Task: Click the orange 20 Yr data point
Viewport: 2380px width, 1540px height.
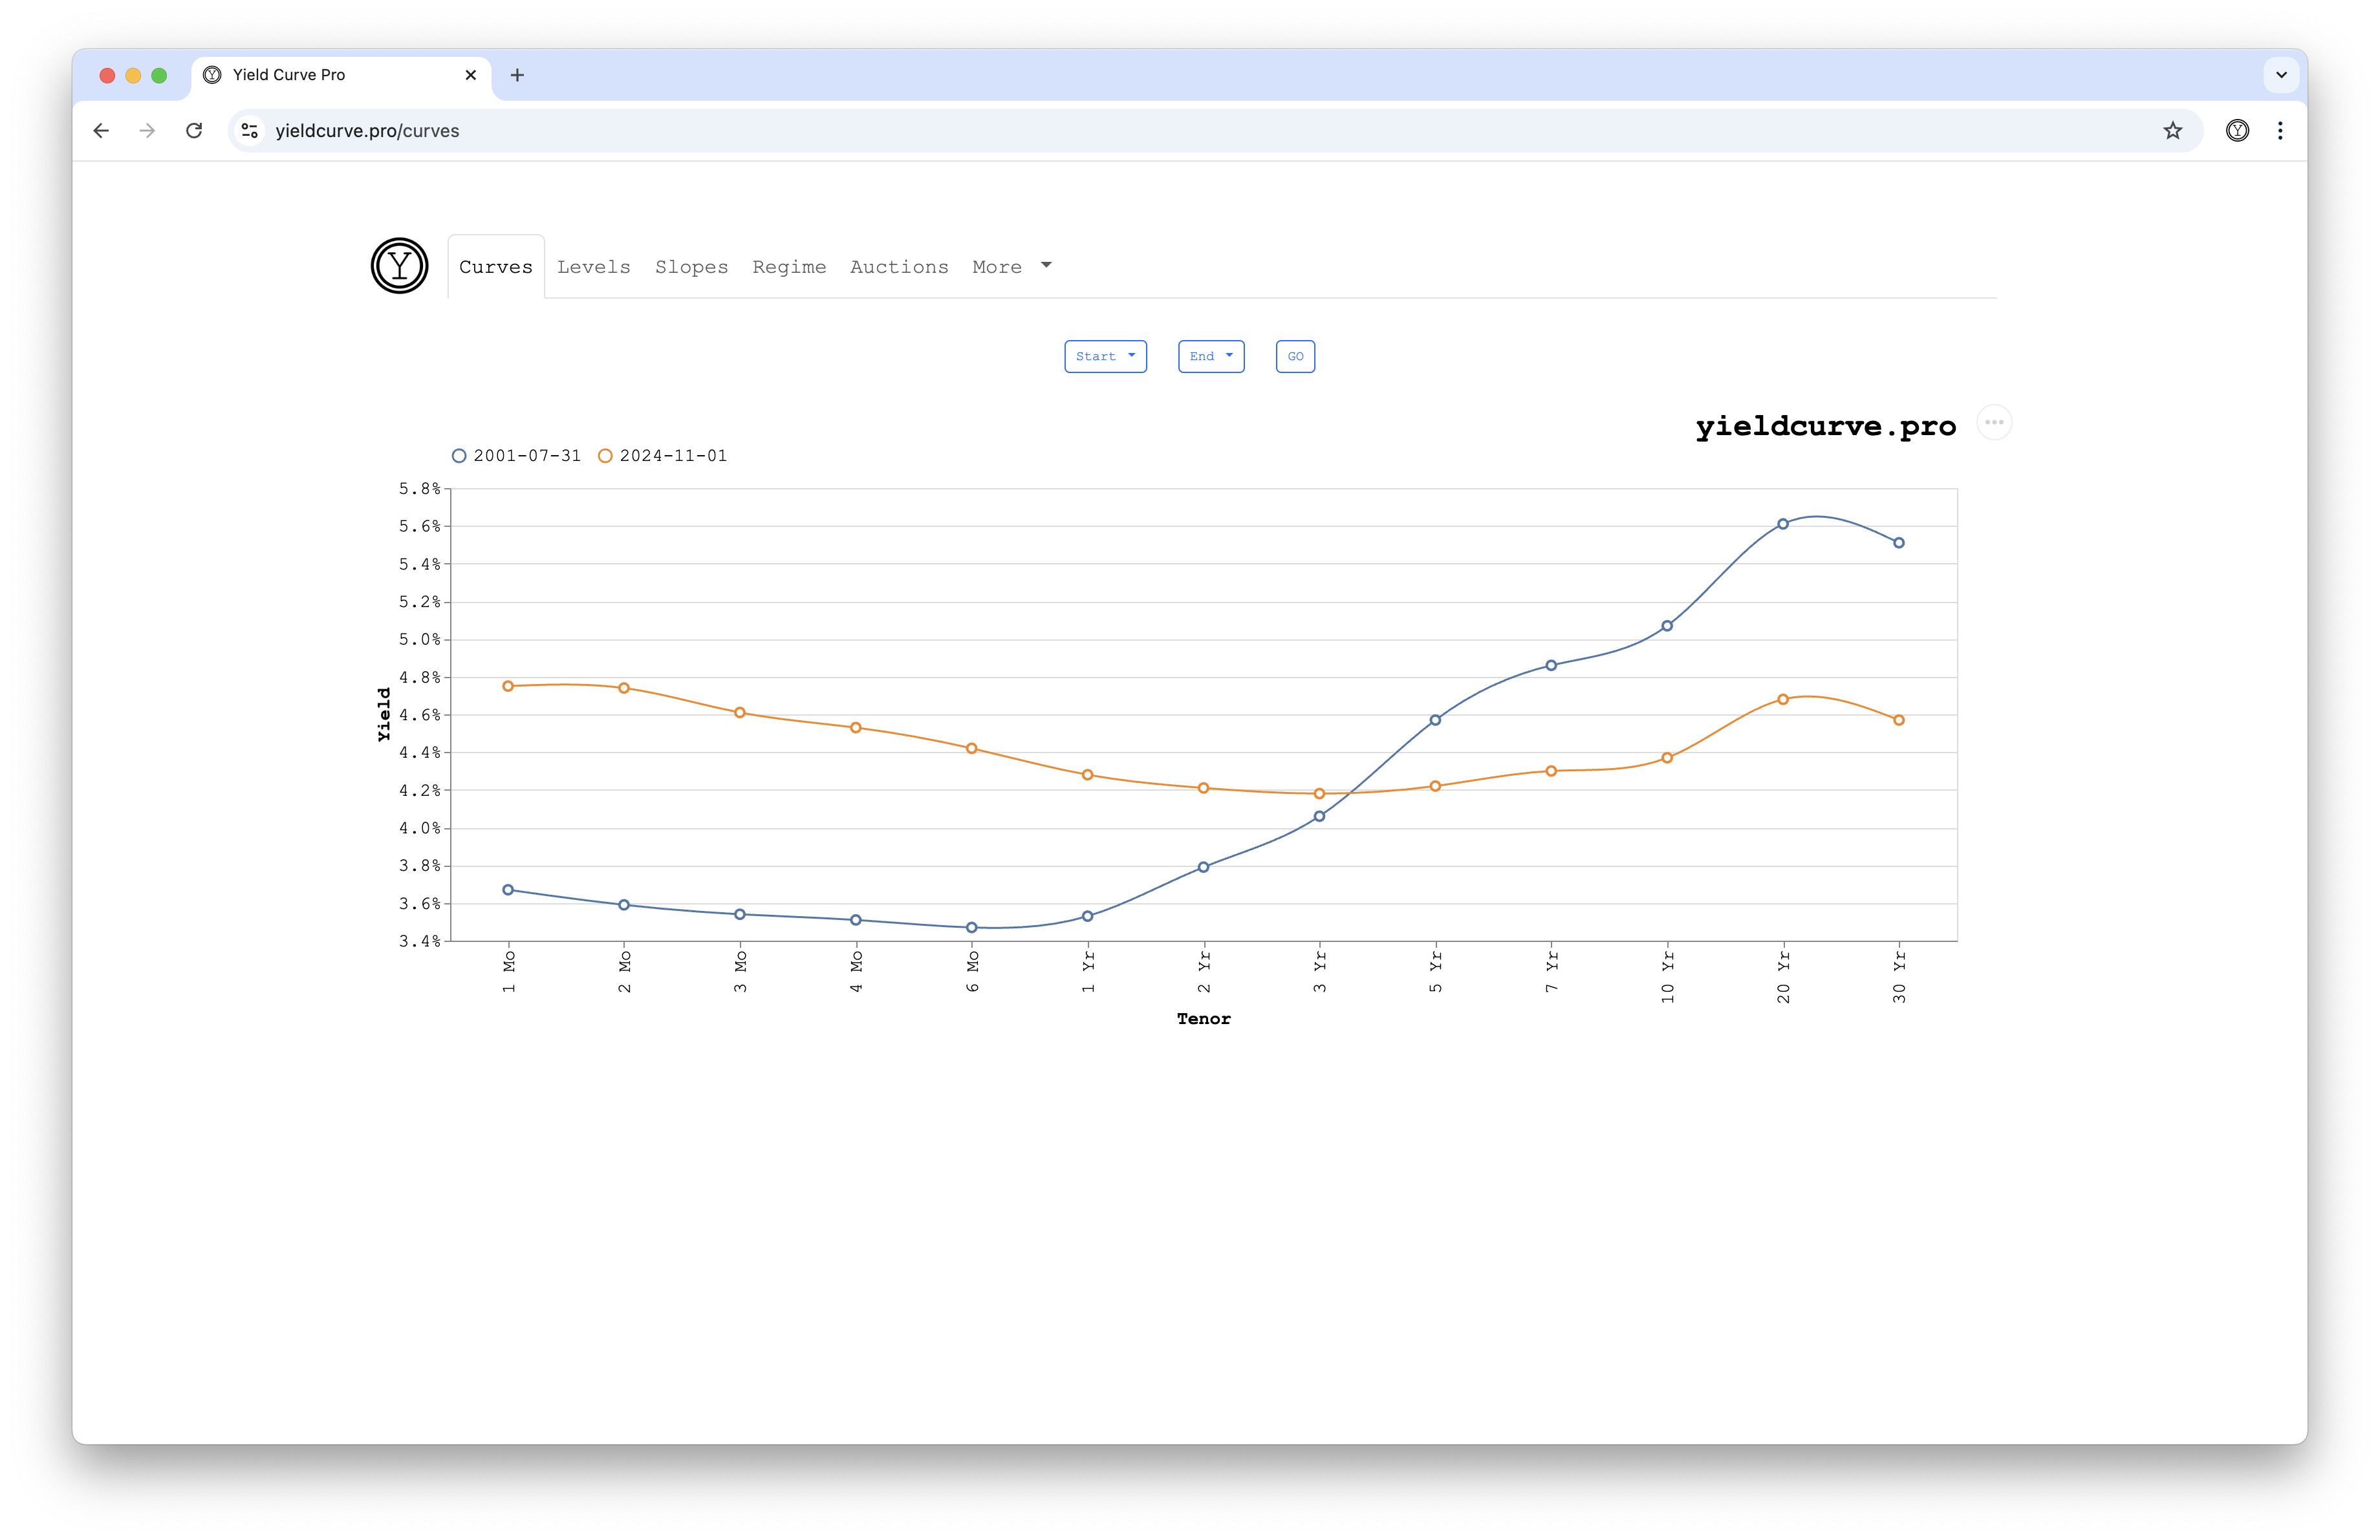Action: point(1783,700)
